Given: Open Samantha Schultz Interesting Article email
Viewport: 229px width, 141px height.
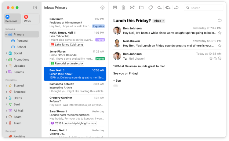Looking at the screenshot, I should tap(75, 87).
